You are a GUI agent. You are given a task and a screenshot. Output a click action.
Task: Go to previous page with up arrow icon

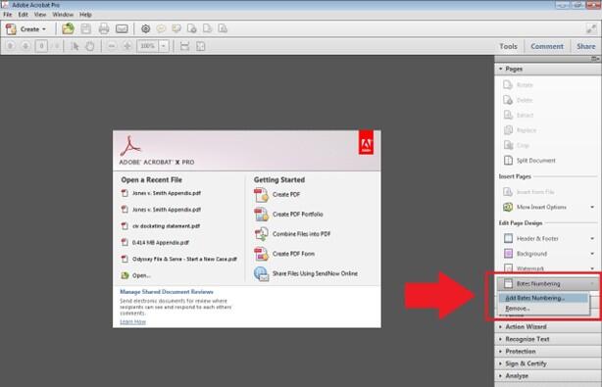point(11,46)
